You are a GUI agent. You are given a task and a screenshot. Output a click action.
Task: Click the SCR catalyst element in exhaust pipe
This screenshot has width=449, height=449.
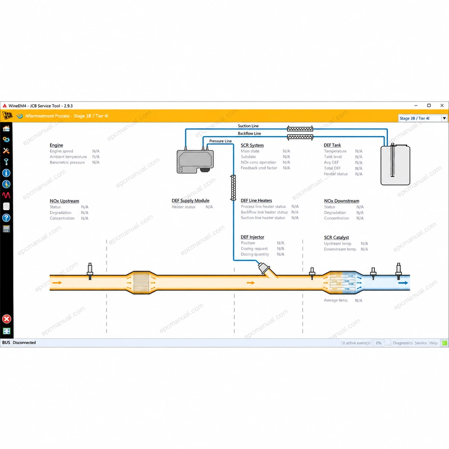[343, 282]
